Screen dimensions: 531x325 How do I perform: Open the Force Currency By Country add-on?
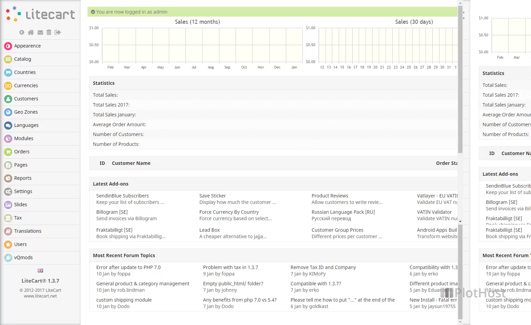coord(229,212)
